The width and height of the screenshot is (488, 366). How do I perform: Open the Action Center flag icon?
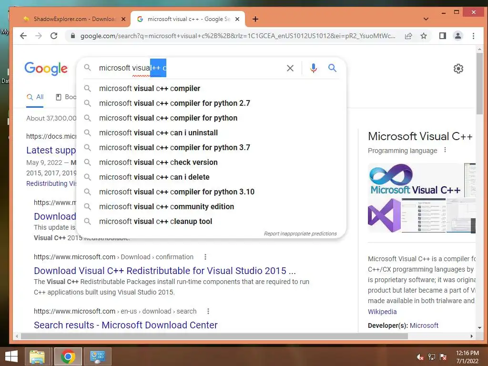click(x=443, y=357)
